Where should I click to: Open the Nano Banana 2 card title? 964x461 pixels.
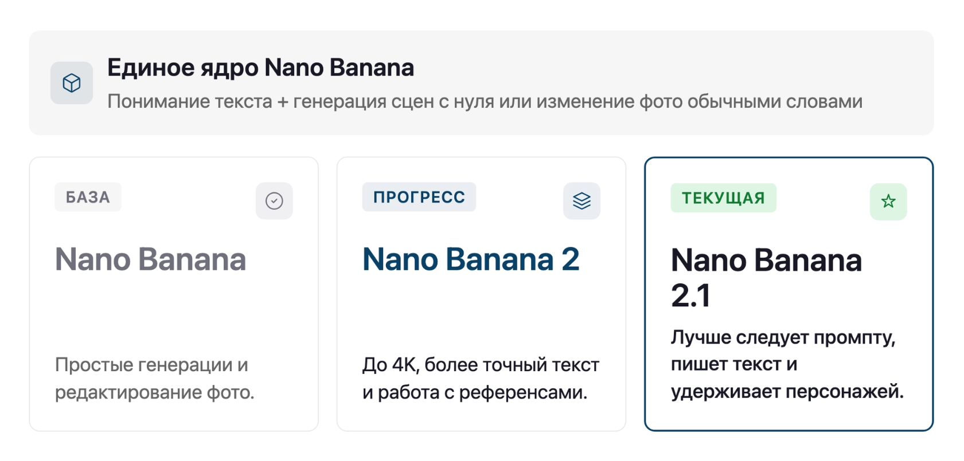point(471,259)
